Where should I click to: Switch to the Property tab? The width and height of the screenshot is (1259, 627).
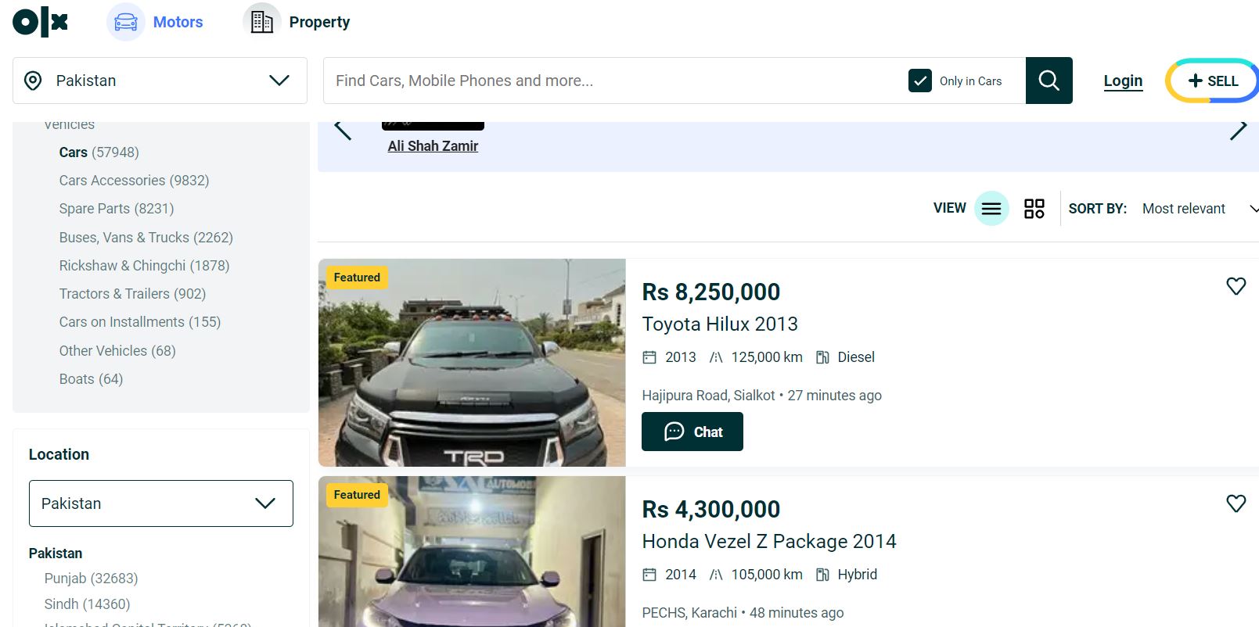pos(297,22)
